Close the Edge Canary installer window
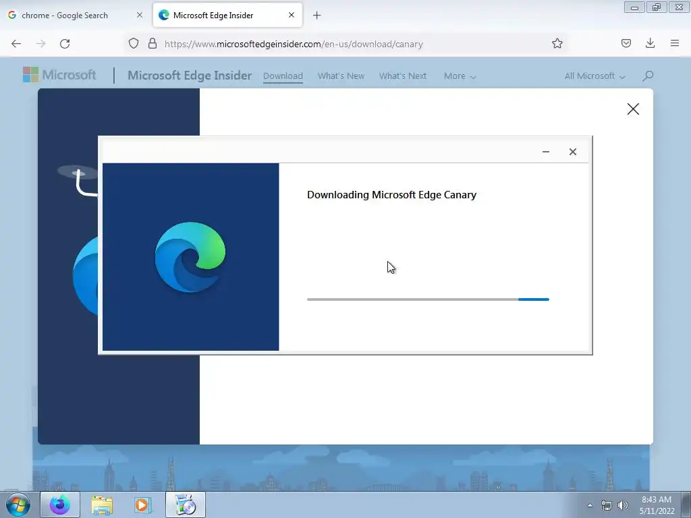Viewport: 691px width, 518px height. click(x=572, y=152)
